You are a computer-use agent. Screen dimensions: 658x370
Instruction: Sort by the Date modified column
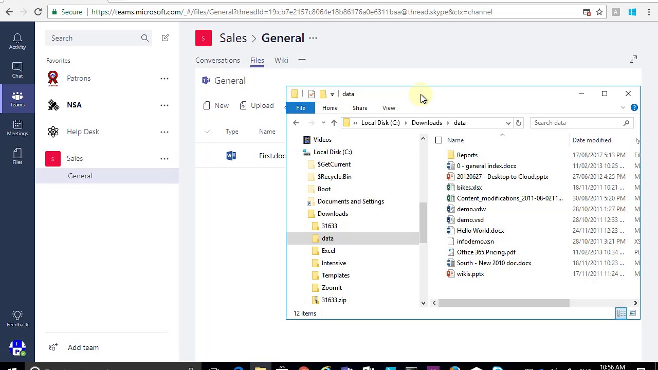coord(592,140)
